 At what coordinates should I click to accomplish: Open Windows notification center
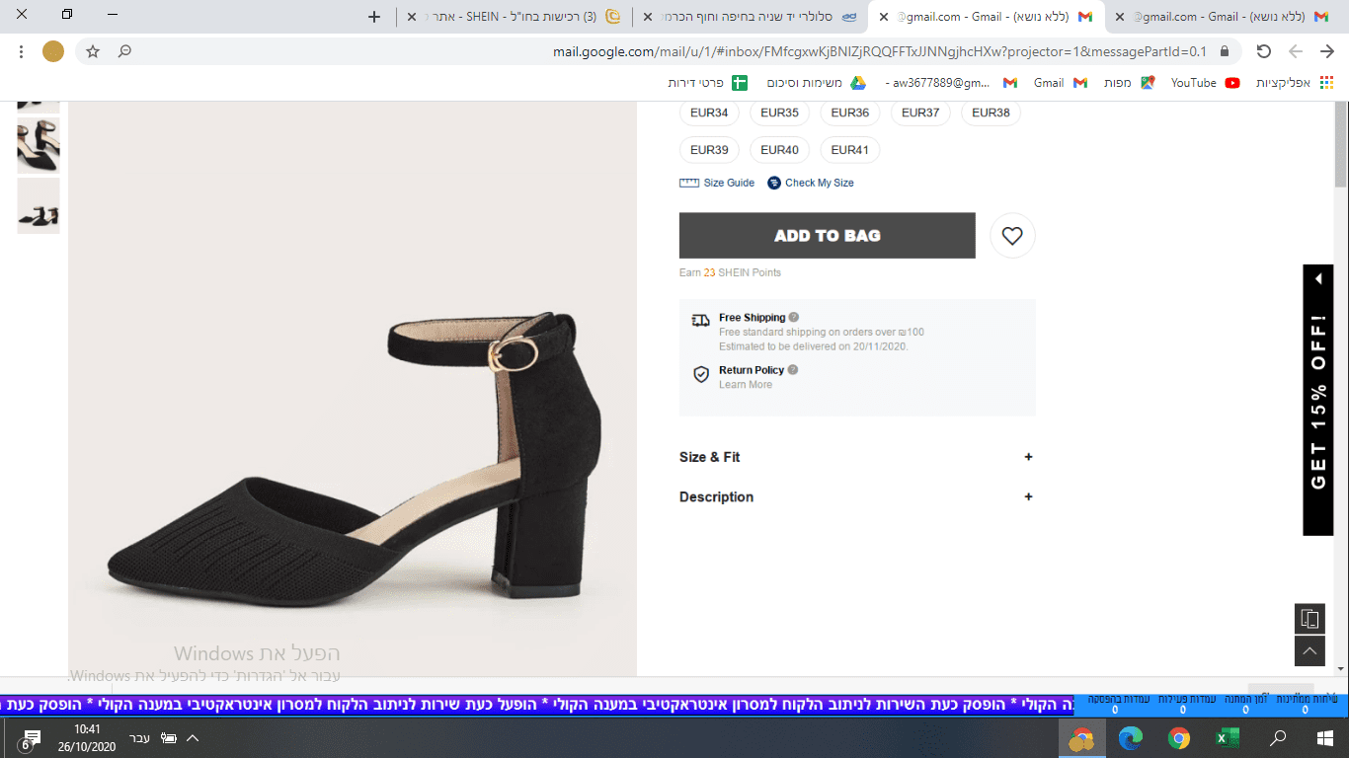pos(30,738)
